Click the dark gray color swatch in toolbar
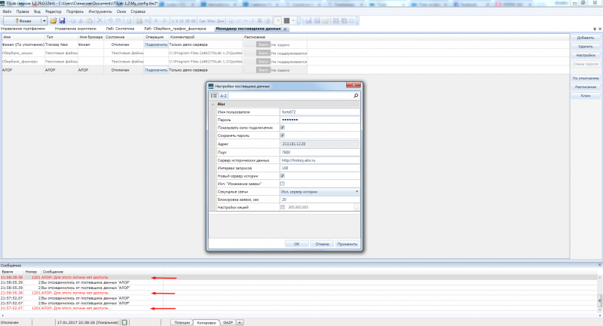The height and width of the screenshot is (326, 603). (x=286, y=21)
